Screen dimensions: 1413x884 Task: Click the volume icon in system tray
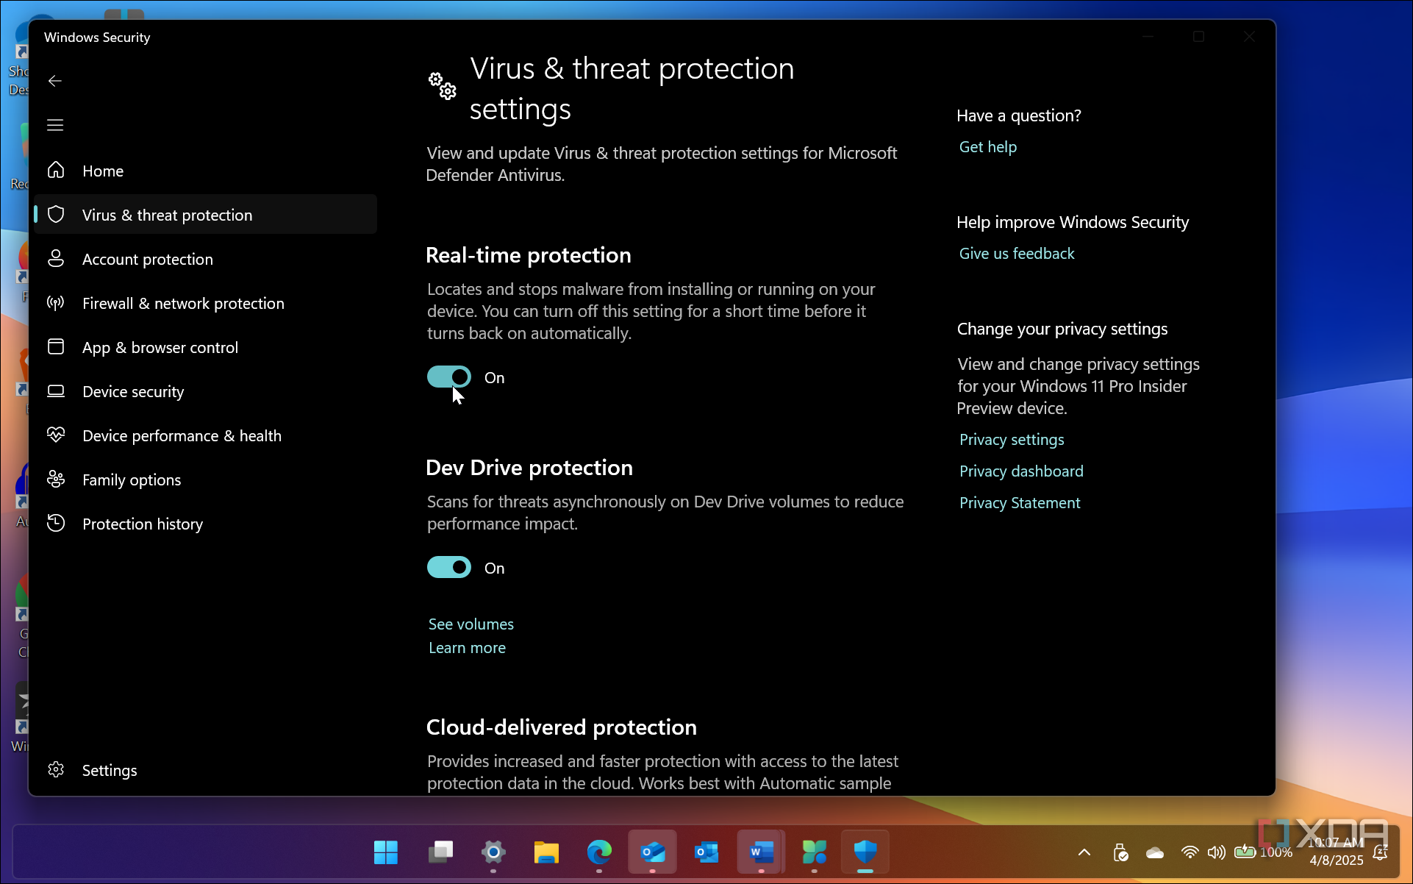1217,852
